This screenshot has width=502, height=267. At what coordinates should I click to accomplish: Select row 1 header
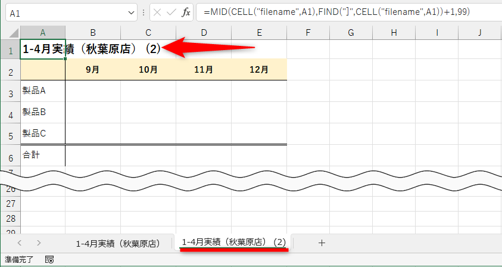[x=11, y=49]
